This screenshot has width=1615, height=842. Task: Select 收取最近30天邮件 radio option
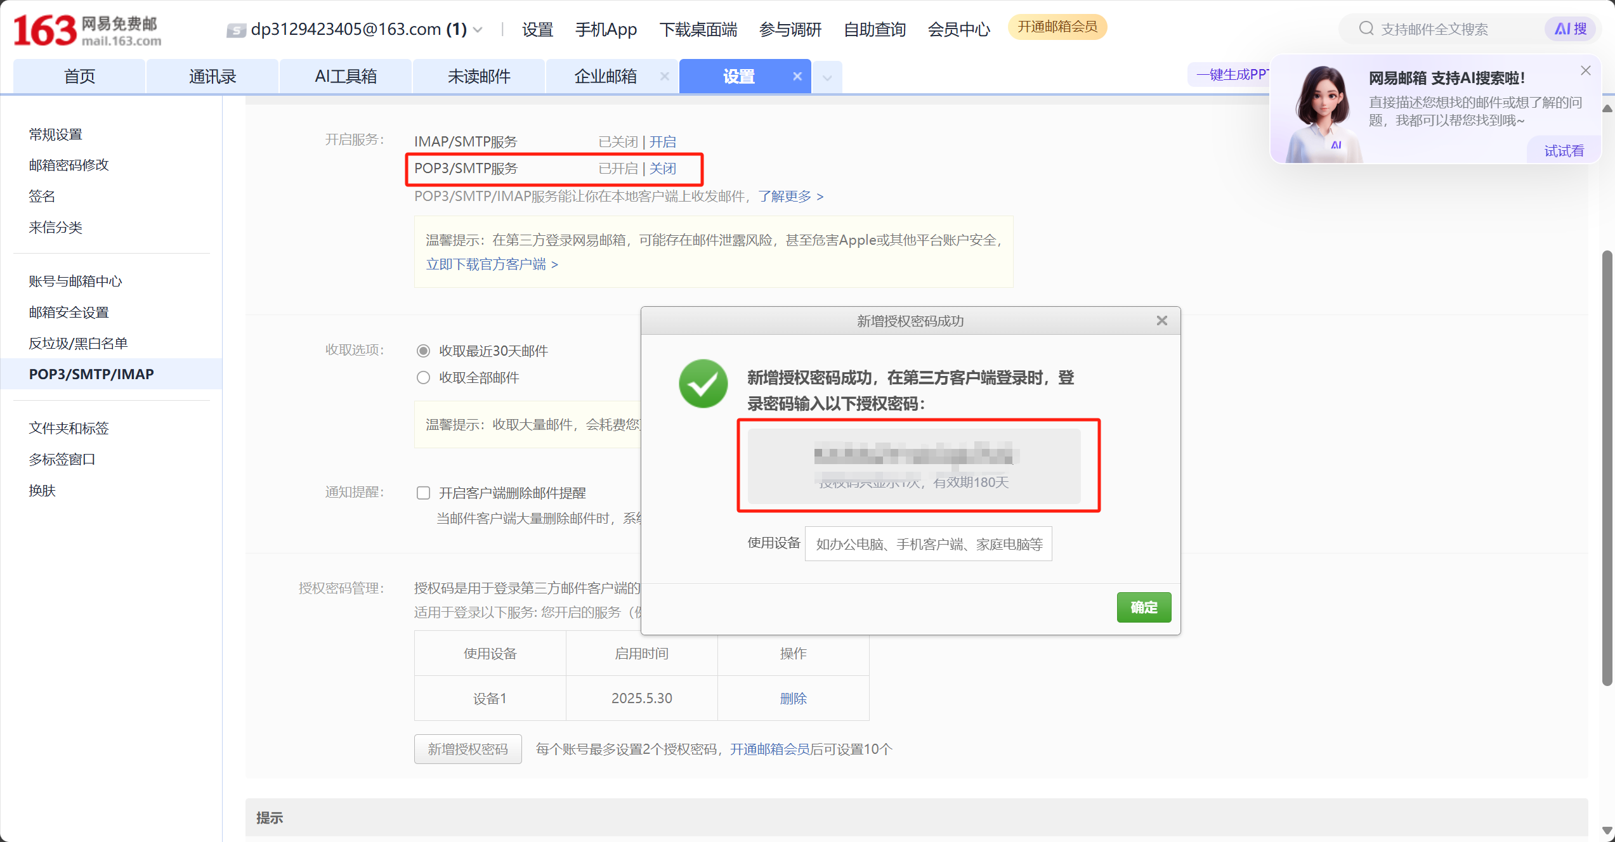pos(423,351)
